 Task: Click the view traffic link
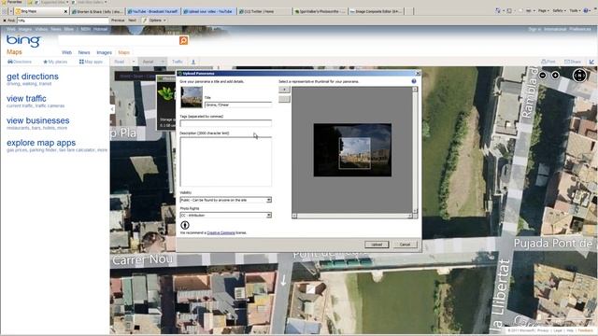click(x=26, y=99)
